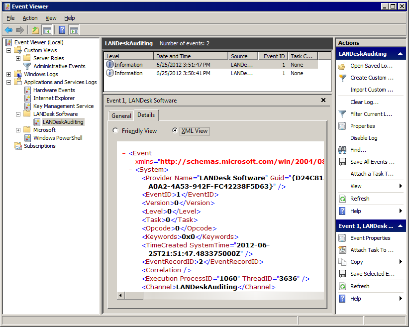Viewport: 409px width, 327px height.
Task: Click the LANDeskAuditing log icon in tree
Action: click(37, 122)
